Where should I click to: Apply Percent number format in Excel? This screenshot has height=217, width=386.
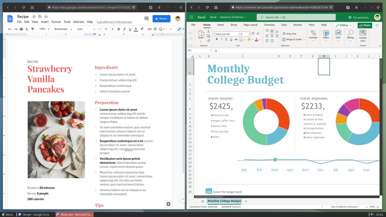coord(313,33)
